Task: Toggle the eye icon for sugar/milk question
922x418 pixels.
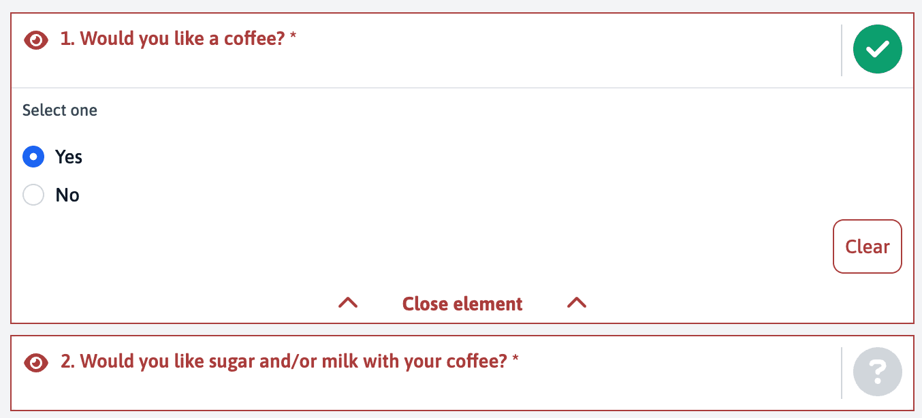Action: point(36,363)
